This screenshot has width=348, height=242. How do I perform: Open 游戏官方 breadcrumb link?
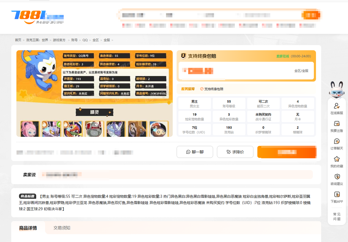59,40
